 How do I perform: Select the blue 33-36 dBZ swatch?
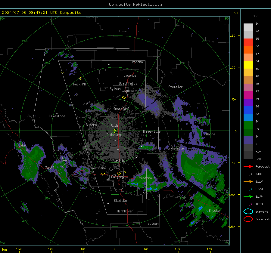pyautogui.click(x=248, y=110)
